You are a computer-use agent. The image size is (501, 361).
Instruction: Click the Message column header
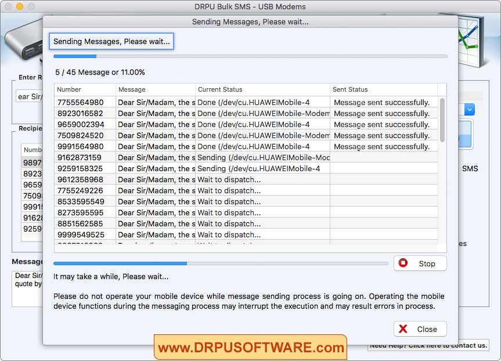pyautogui.click(x=156, y=90)
